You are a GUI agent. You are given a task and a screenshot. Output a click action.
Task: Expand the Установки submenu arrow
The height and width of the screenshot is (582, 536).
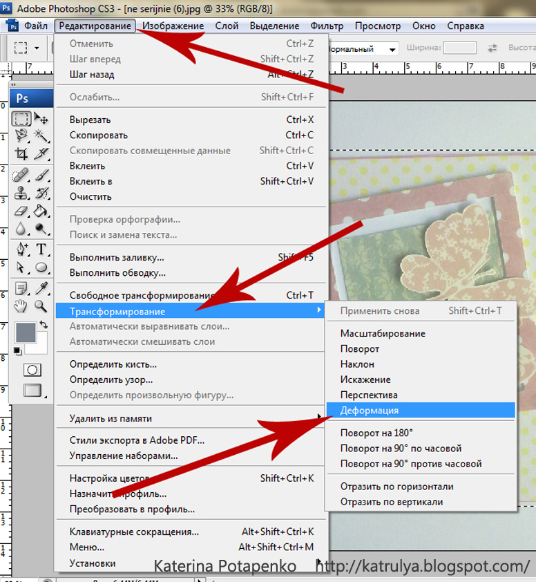pos(319,561)
